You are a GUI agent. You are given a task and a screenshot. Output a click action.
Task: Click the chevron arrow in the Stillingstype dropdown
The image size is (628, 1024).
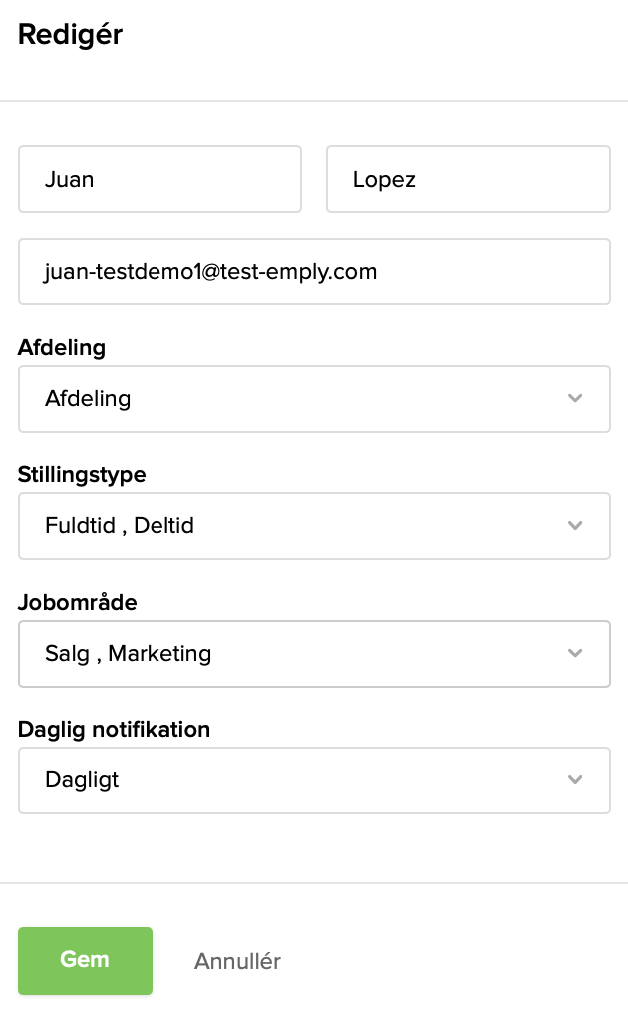click(574, 525)
